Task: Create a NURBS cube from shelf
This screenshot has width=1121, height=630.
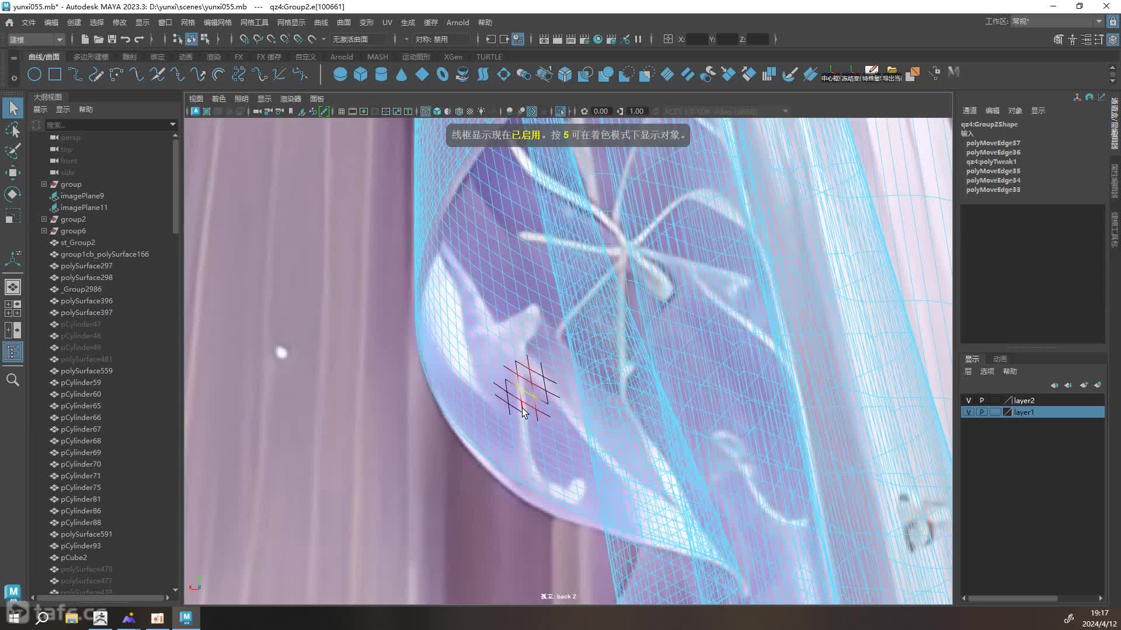Action: [x=360, y=74]
